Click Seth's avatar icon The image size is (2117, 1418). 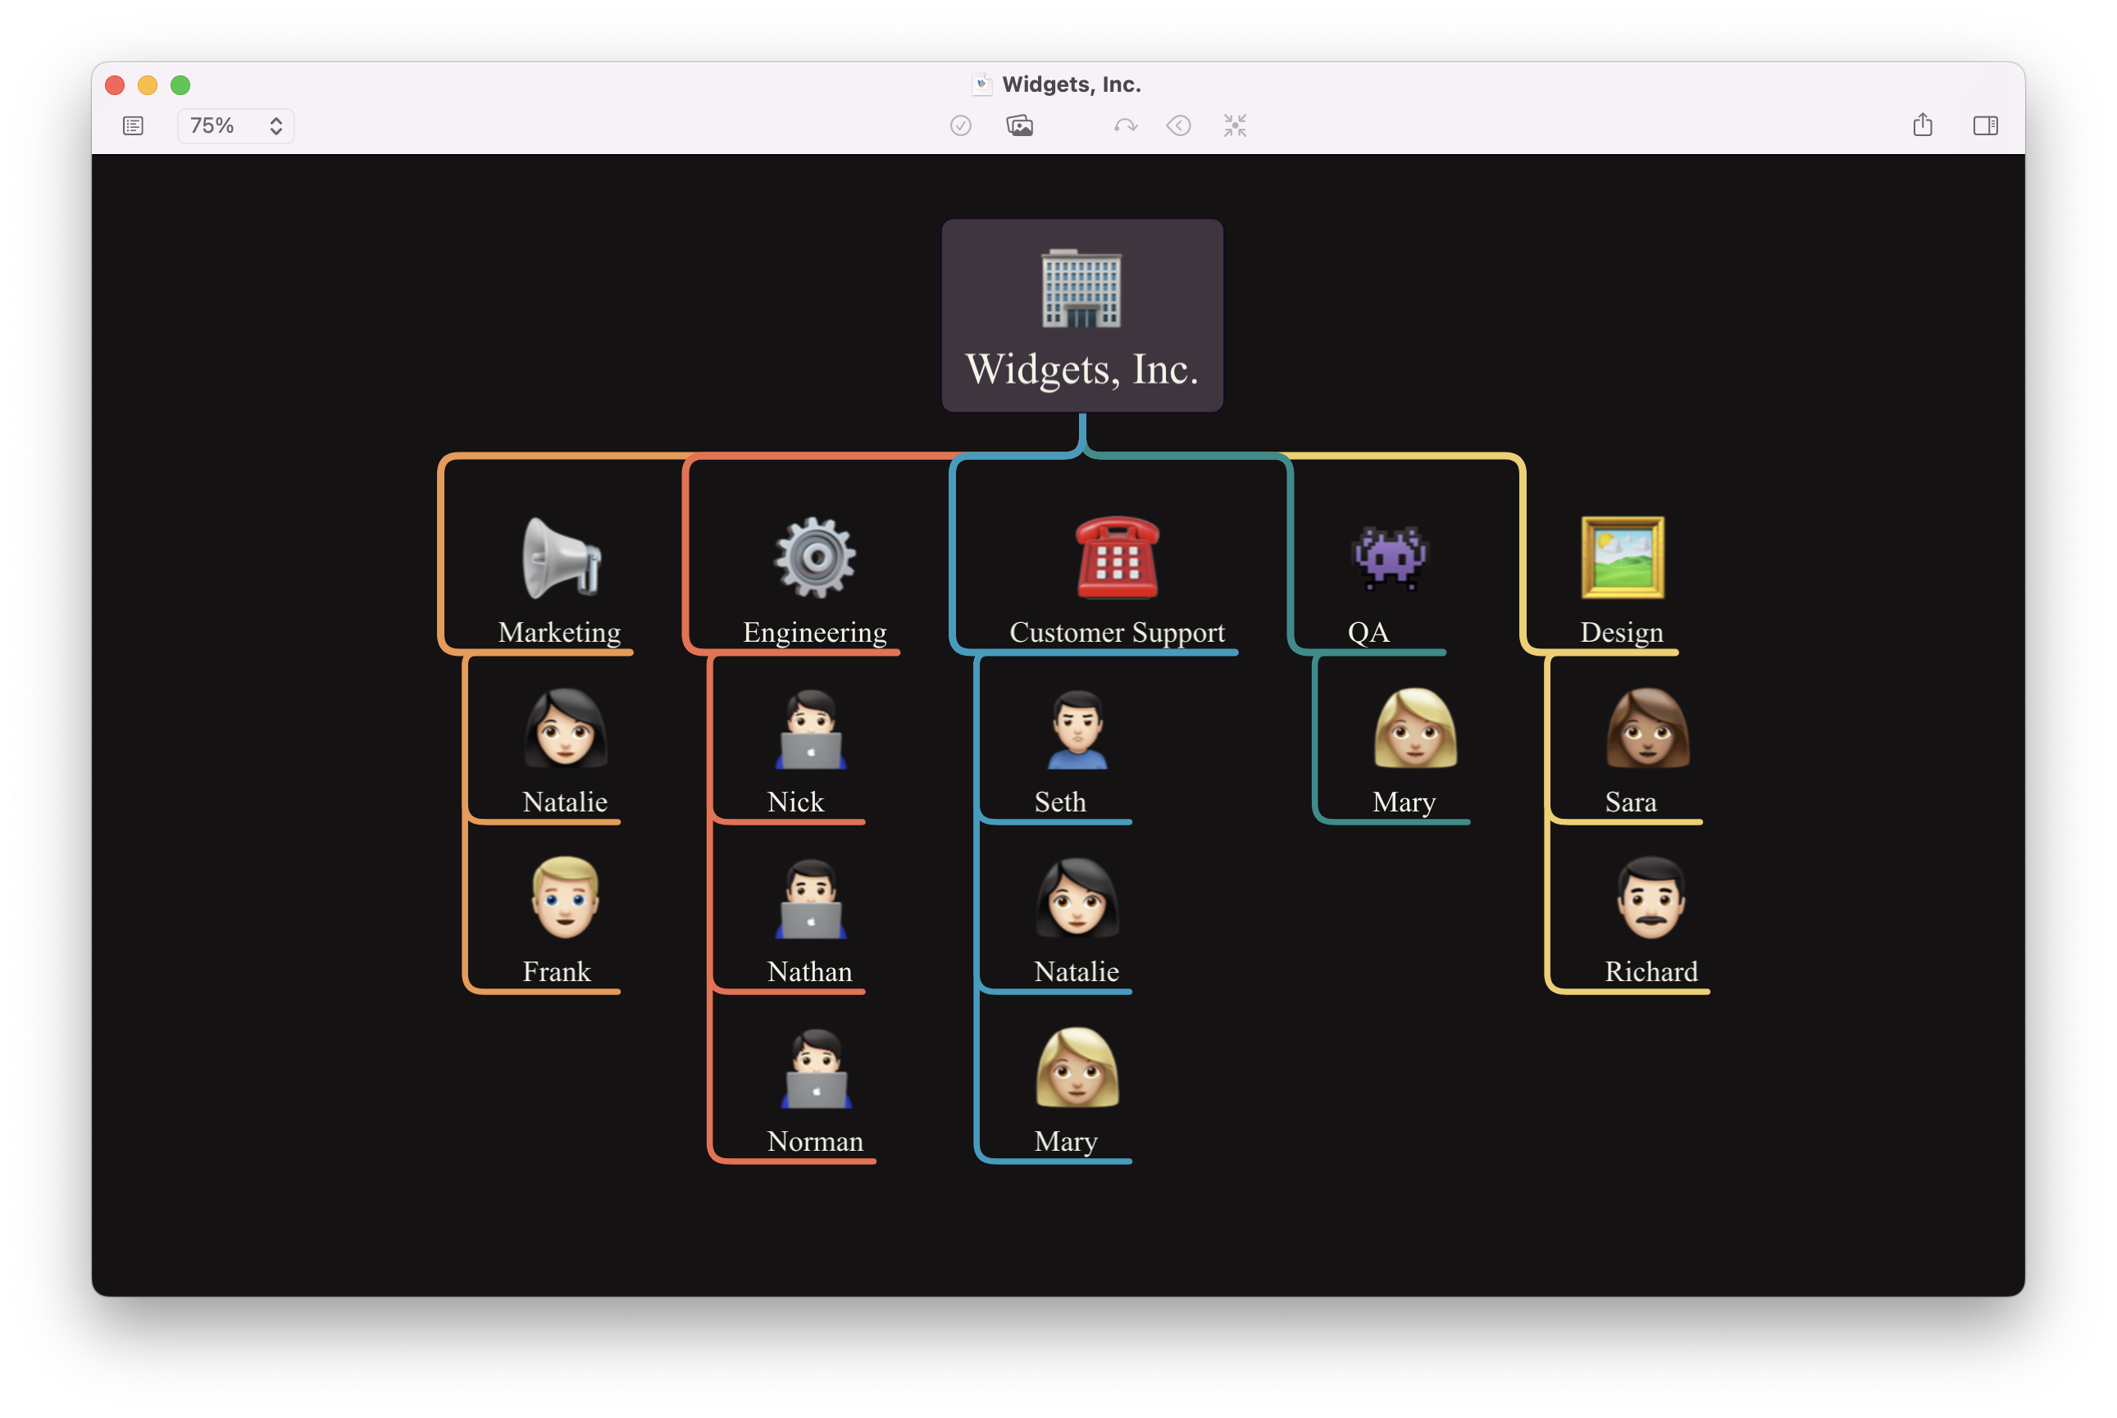click(1077, 729)
